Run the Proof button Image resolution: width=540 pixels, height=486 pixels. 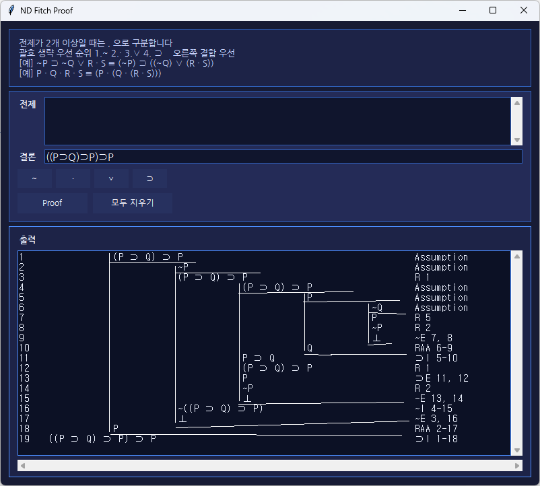(52, 203)
